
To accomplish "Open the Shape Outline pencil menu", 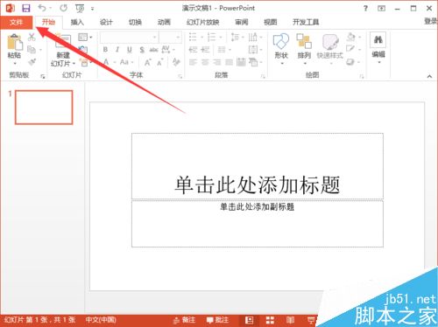I will click(353, 50).
